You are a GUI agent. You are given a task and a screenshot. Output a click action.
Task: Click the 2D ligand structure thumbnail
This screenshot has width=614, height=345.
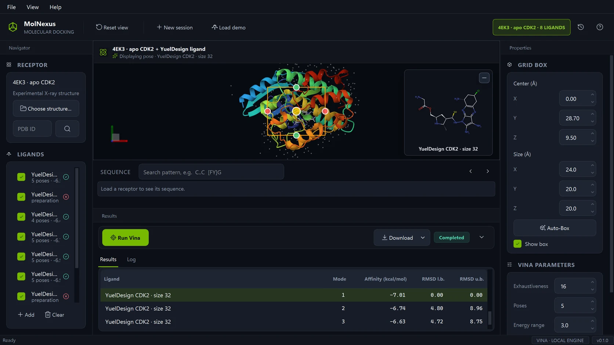tap(448, 112)
